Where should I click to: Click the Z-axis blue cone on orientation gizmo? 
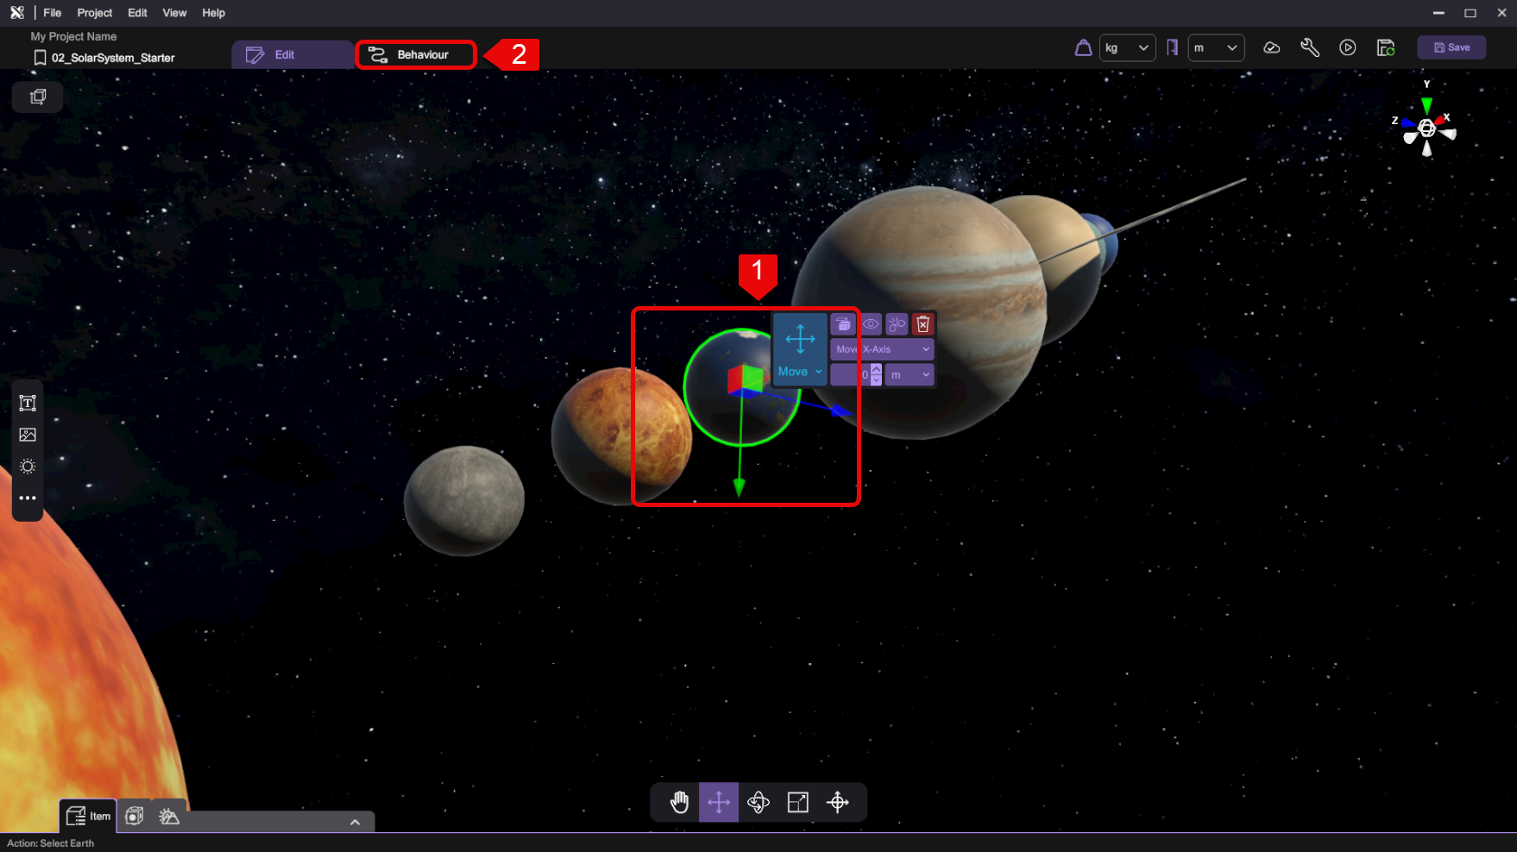pos(1407,123)
